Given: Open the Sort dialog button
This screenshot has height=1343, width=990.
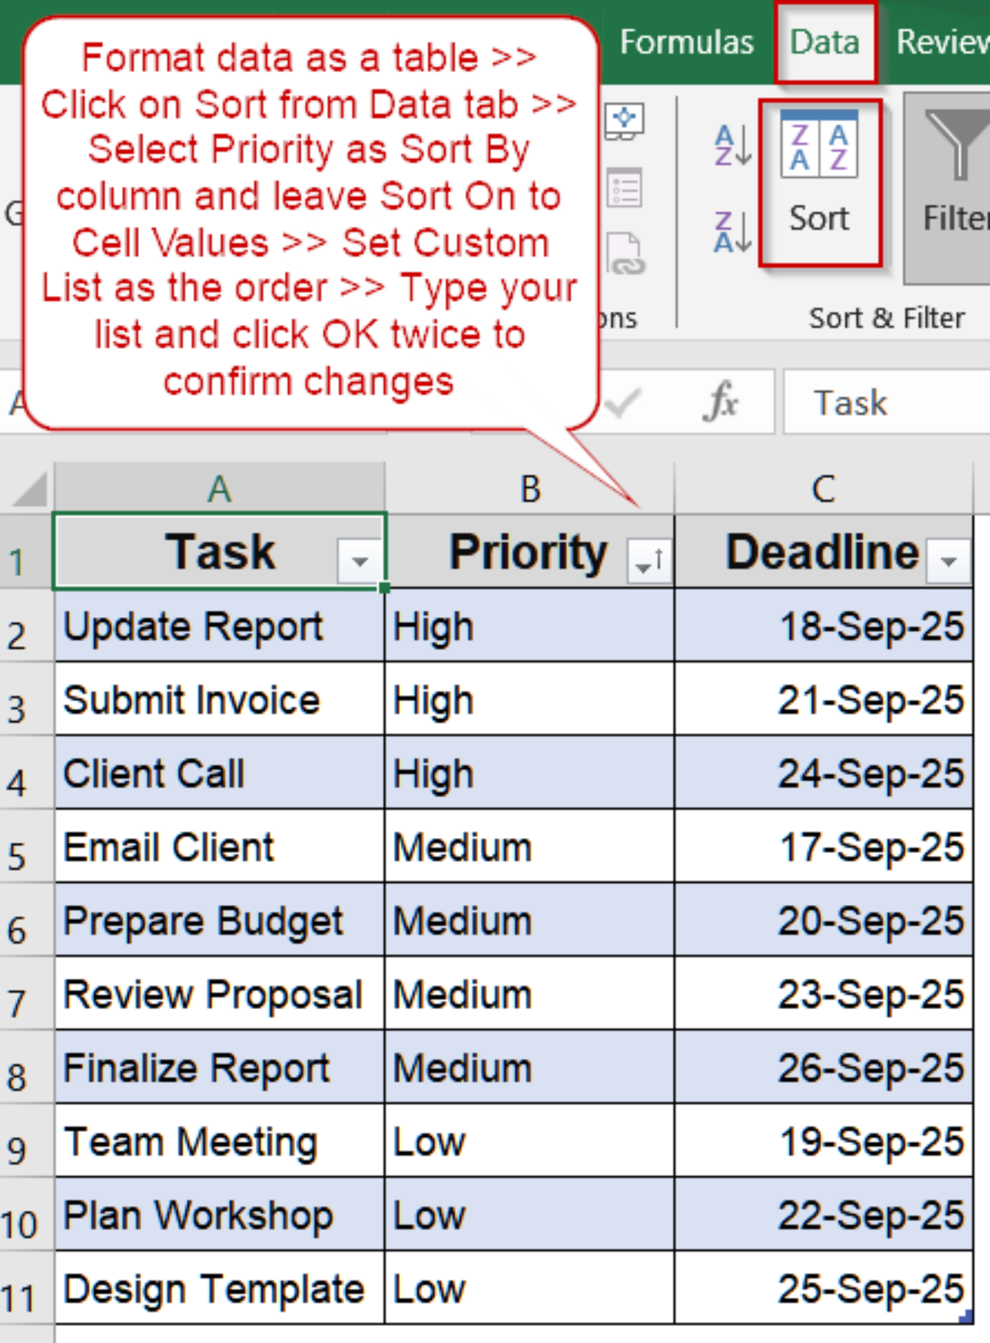Looking at the screenshot, I should 820,184.
